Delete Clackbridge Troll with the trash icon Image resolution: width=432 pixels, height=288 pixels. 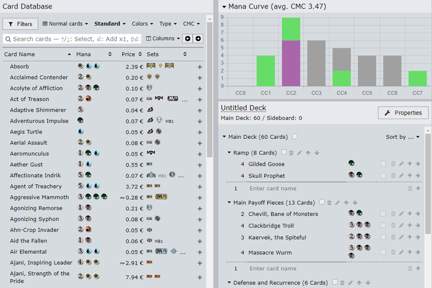point(392,226)
